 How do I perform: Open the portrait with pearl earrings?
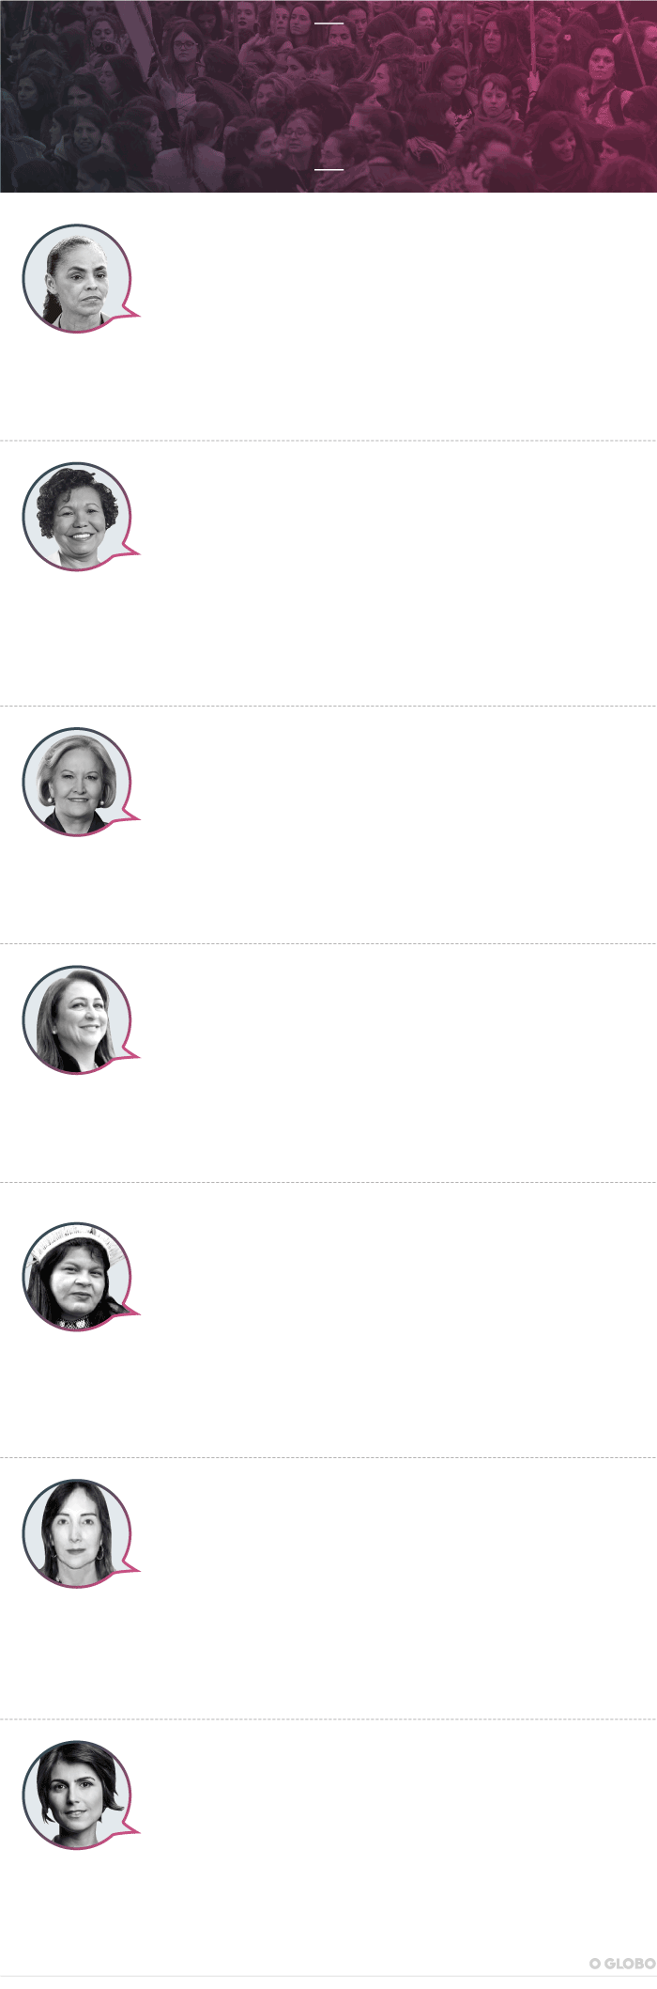(77, 782)
